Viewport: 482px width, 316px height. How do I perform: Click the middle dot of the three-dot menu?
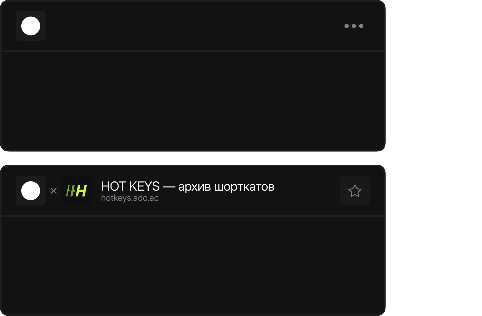[354, 26]
